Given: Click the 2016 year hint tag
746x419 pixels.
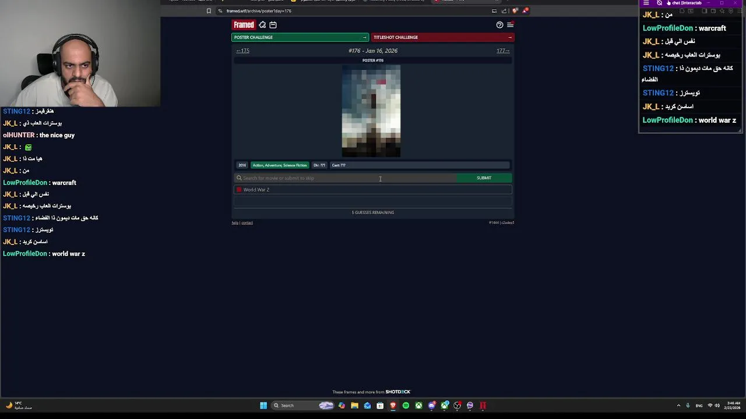Looking at the screenshot, I should (242, 165).
